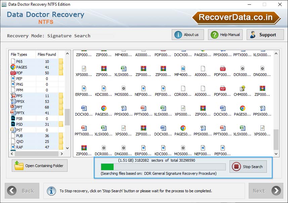Select the PUB file type icon

click(13, 135)
